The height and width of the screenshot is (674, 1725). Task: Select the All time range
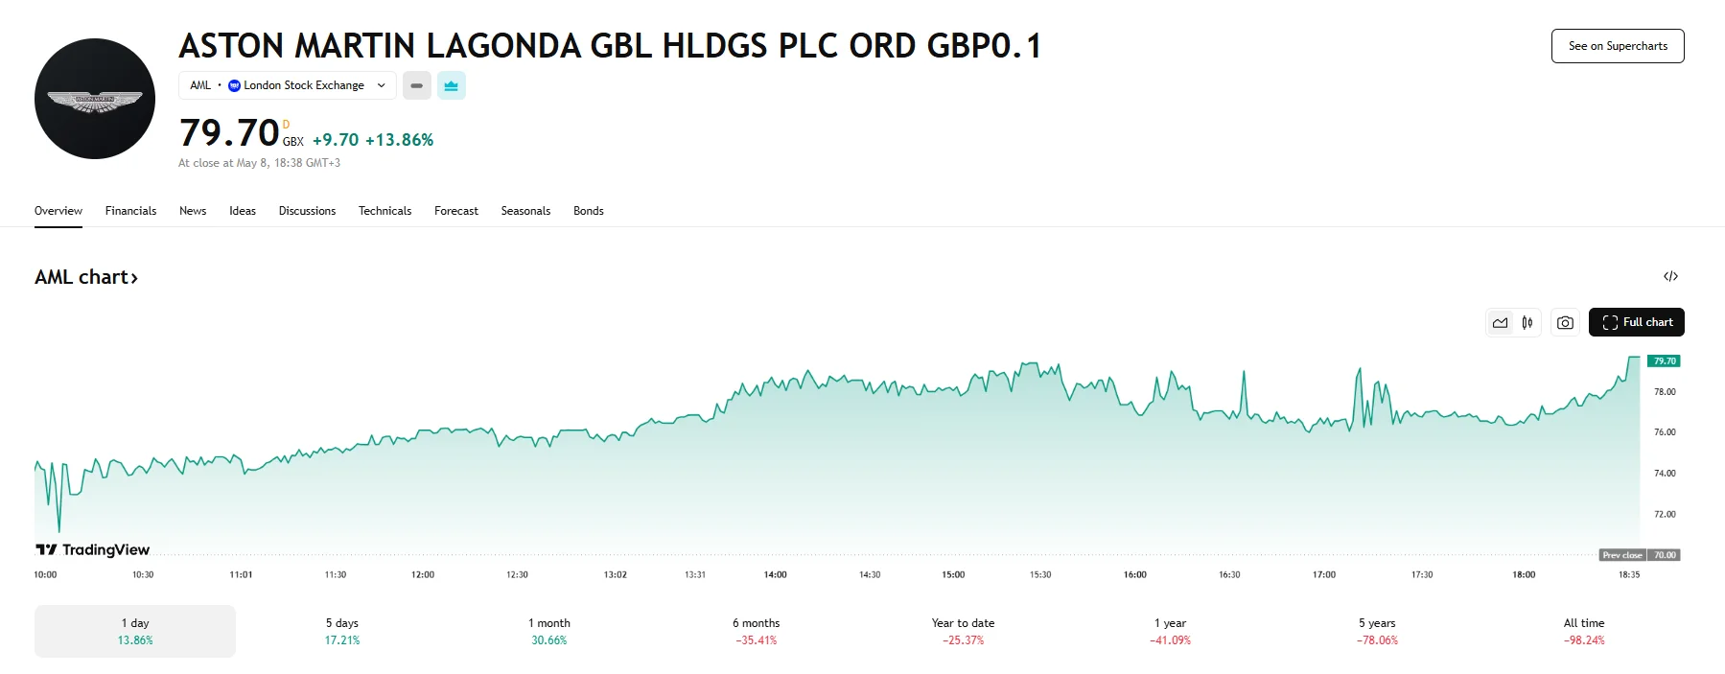(1584, 631)
